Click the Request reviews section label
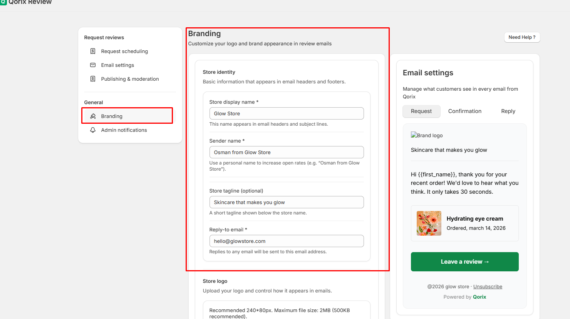The height and width of the screenshot is (319, 570). (x=104, y=37)
